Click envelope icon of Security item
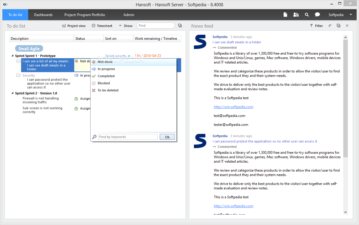This screenshot has width=359, height=225. [18, 75]
